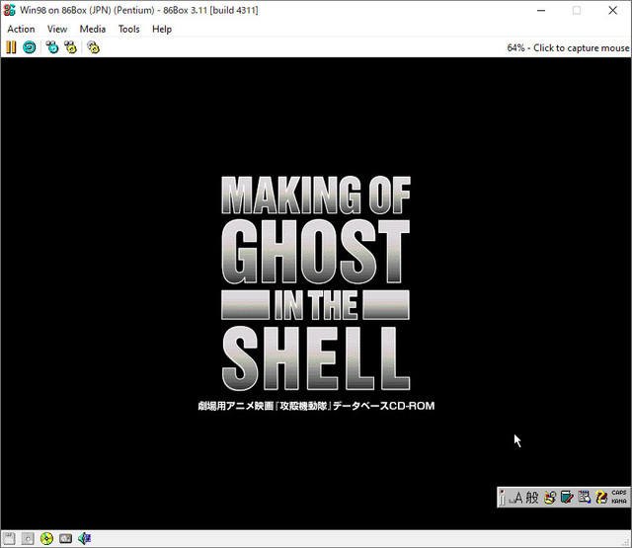
Task: Open the IME properties icon
Action: 584,498
